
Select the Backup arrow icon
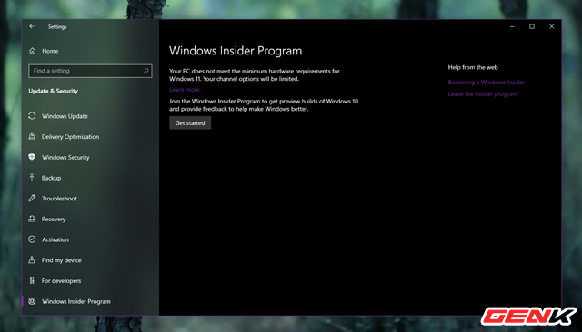pos(32,178)
